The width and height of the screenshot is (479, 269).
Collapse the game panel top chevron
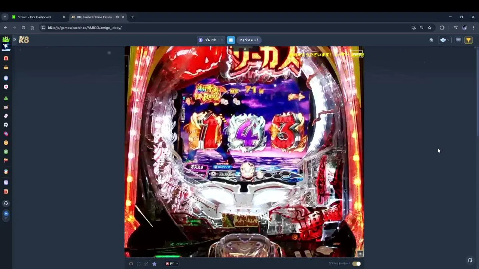245,49
